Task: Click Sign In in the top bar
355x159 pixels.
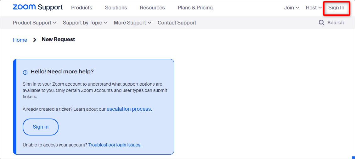Action: pyautogui.click(x=336, y=8)
